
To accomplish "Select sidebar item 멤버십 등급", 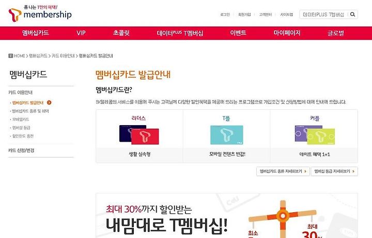I will point(21,128).
